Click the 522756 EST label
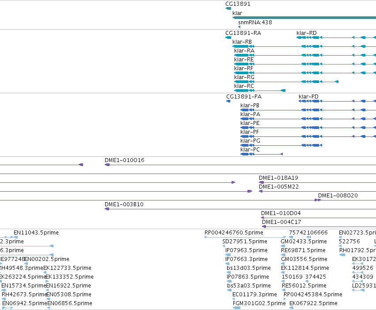Image resolution: width=376 pixels, height=310 pixels. coord(349,242)
